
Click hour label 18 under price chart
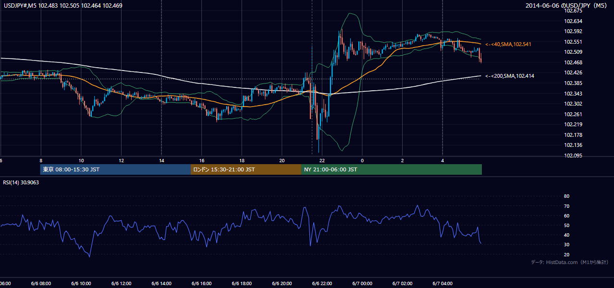coord(242,161)
